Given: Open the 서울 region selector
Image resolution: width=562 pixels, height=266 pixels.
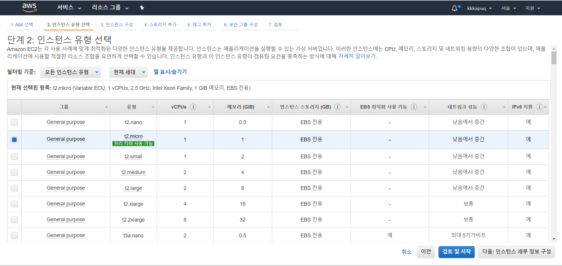Looking at the screenshot, I should [x=508, y=8].
